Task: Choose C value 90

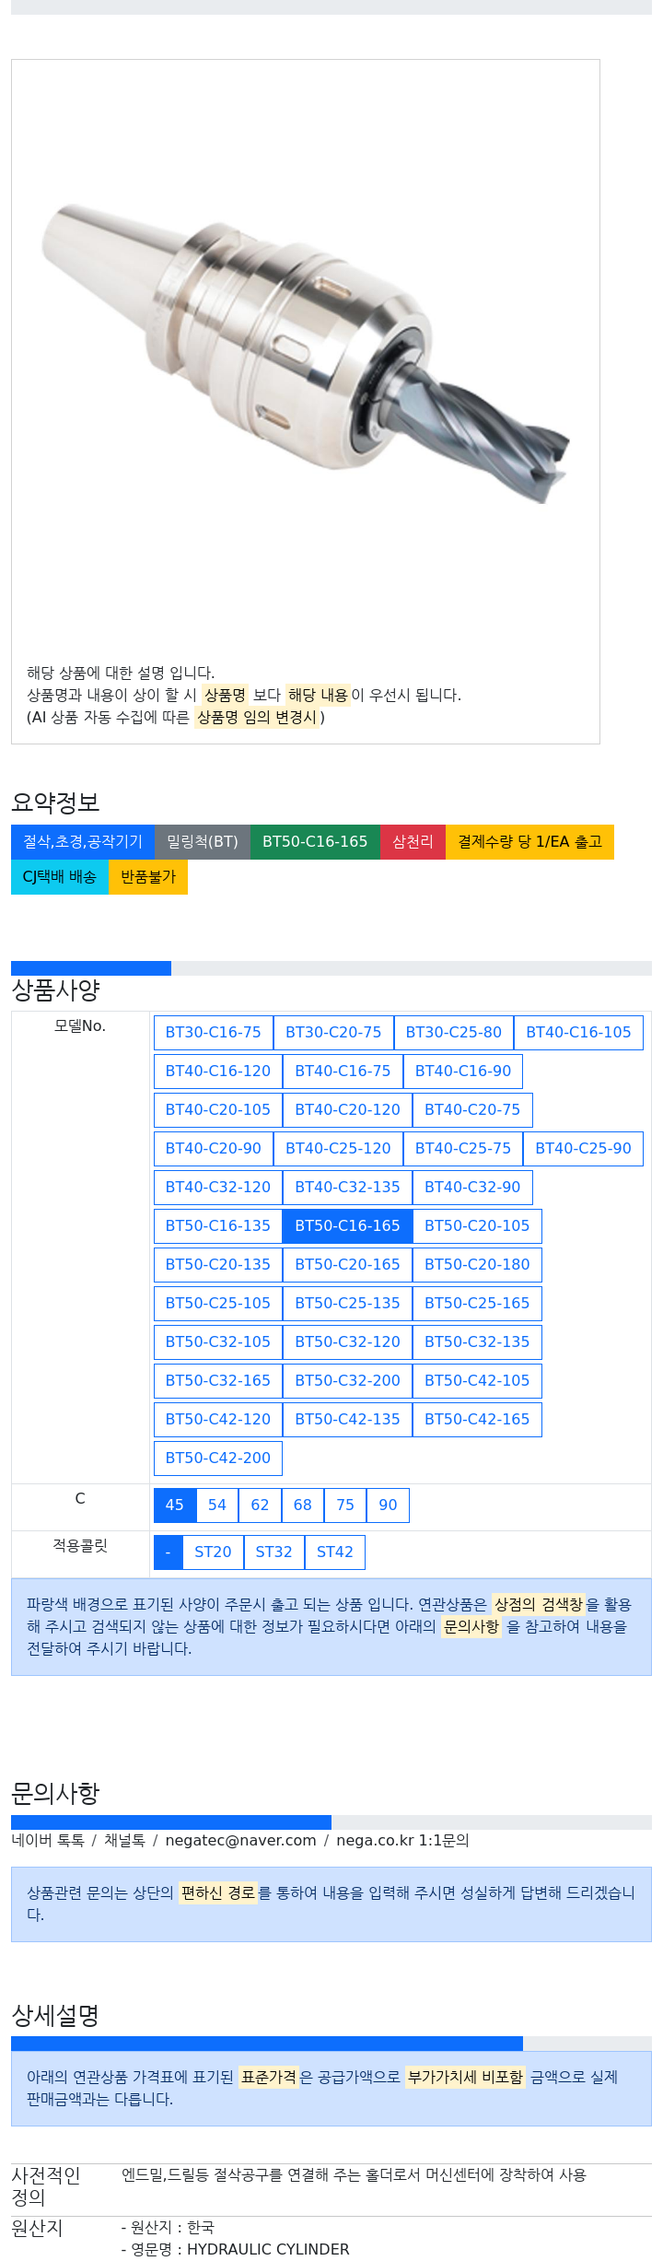Action: 388,1505
